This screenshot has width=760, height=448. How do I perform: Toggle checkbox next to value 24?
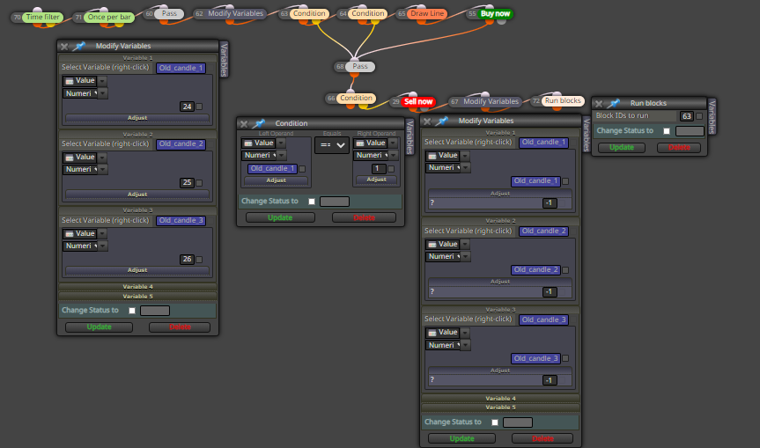(x=199, y=106)
